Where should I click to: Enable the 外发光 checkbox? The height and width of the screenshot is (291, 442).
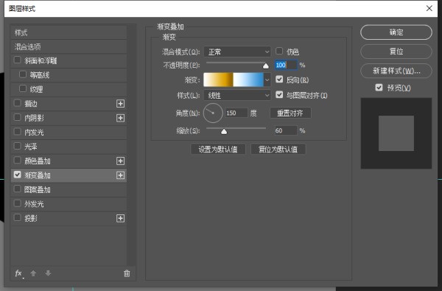tap(17, 203)
